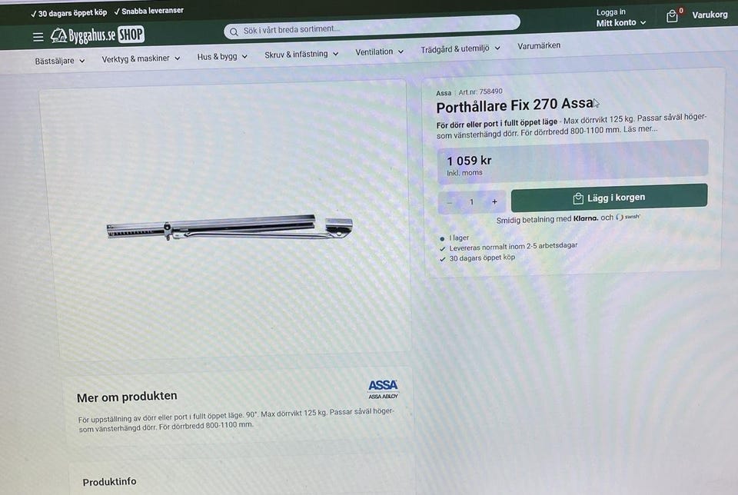Expand the Bästsäljare dropdown menu
This screenshot has height=495, width=738.
click(60, 61)
